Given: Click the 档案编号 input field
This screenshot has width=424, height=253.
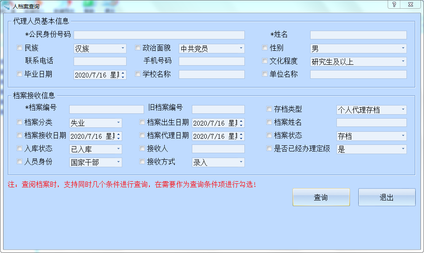Looking at the screenshot, I should click(x=106, y=109).
